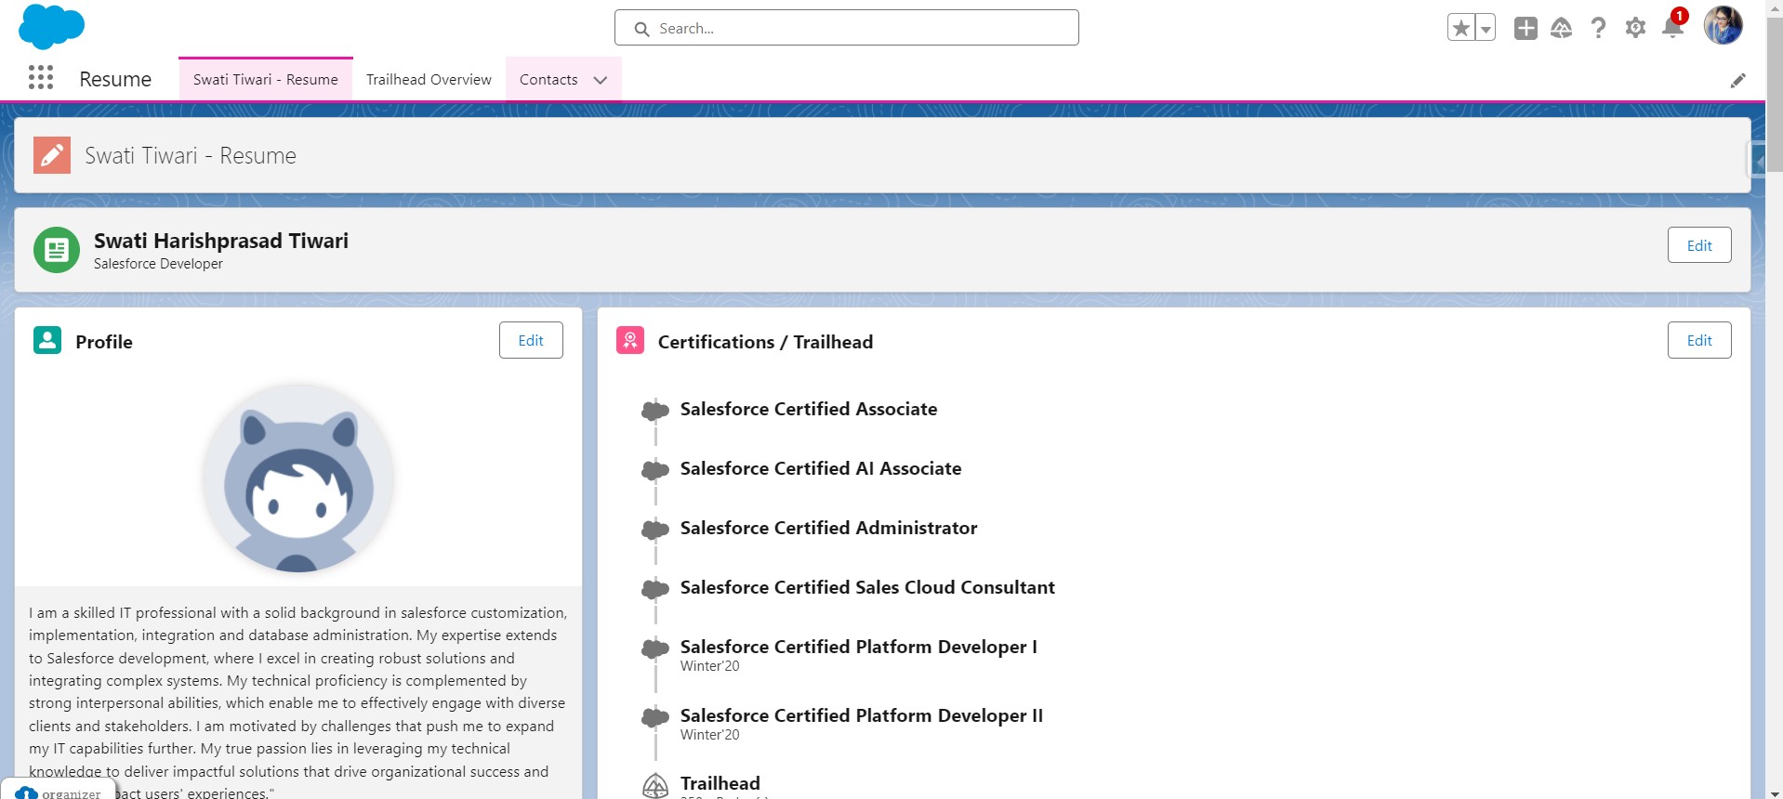Click the Salesforce Developer subtitle

[x=158, y=264]
